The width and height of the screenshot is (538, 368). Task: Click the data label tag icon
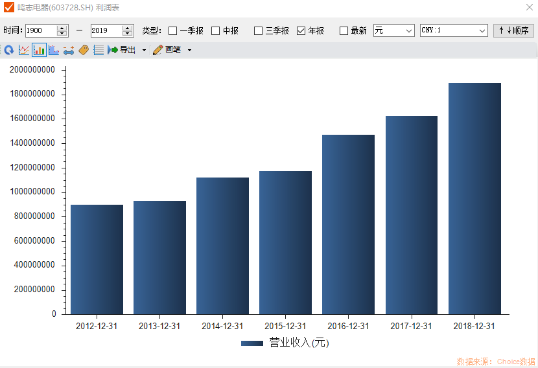(x=84, y=50)
